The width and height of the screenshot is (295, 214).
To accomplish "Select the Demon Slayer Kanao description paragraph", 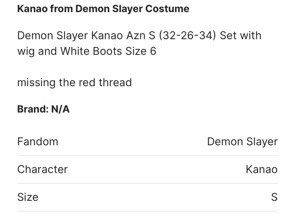I will 139,43.
